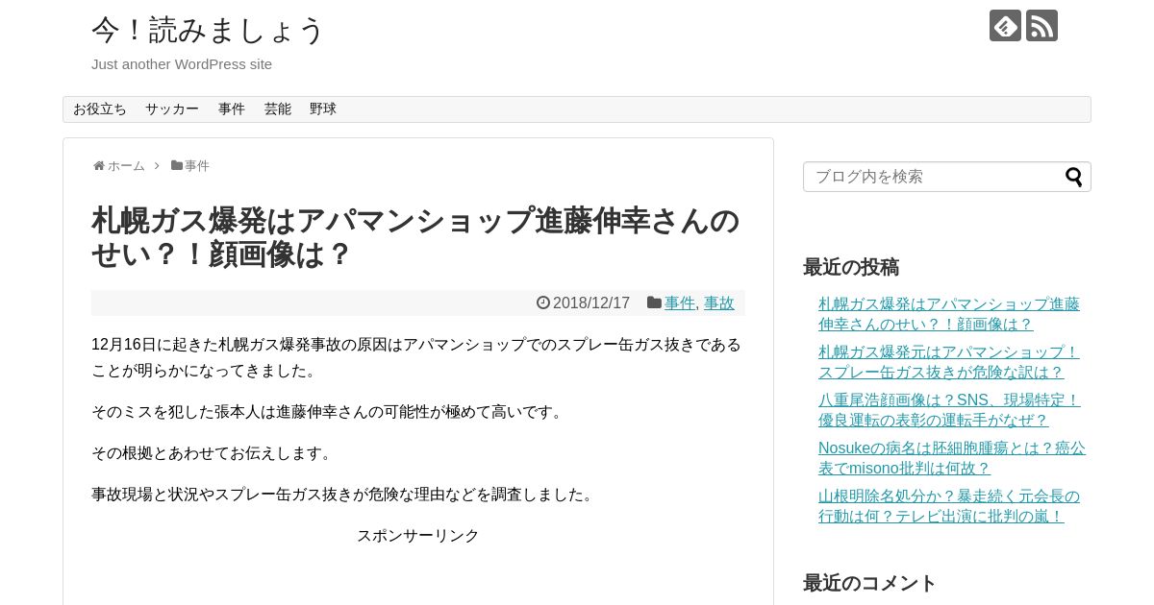Open the 事故 category link in post meta
This screenshot has height=605, width=1154.
point(719,303)
